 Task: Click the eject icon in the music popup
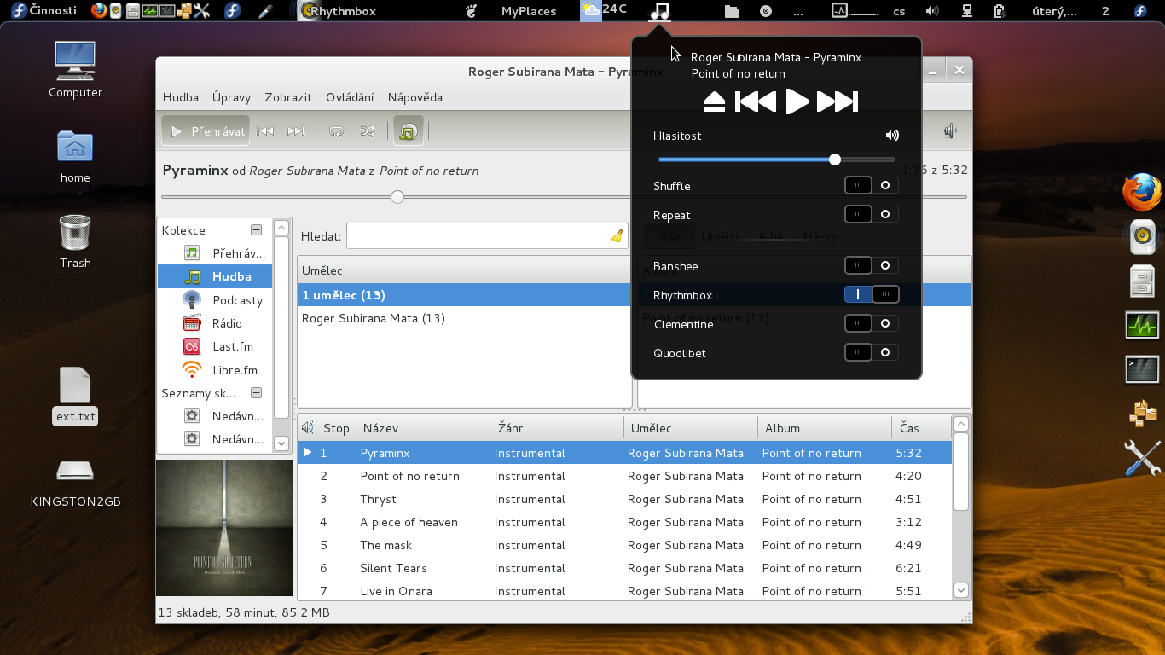[x=715, y=102]
